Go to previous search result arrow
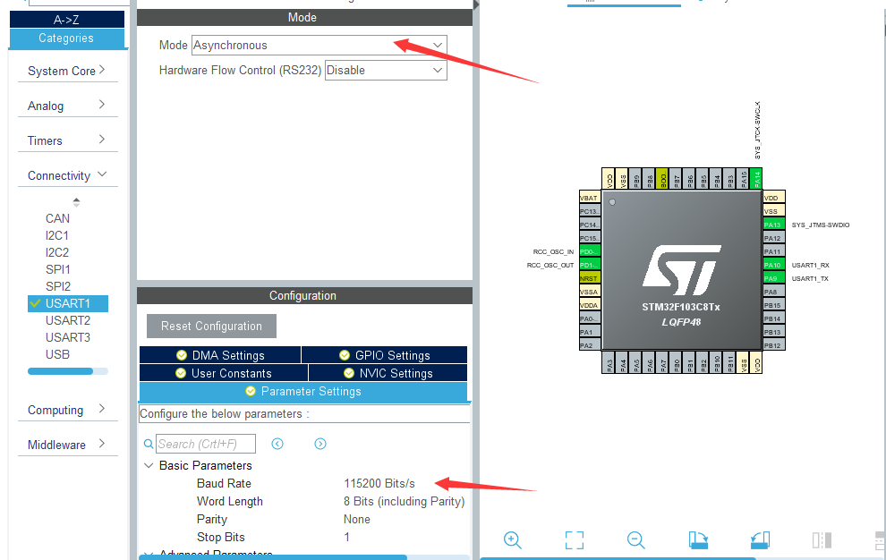886x560 pixels. pos(277,444)
